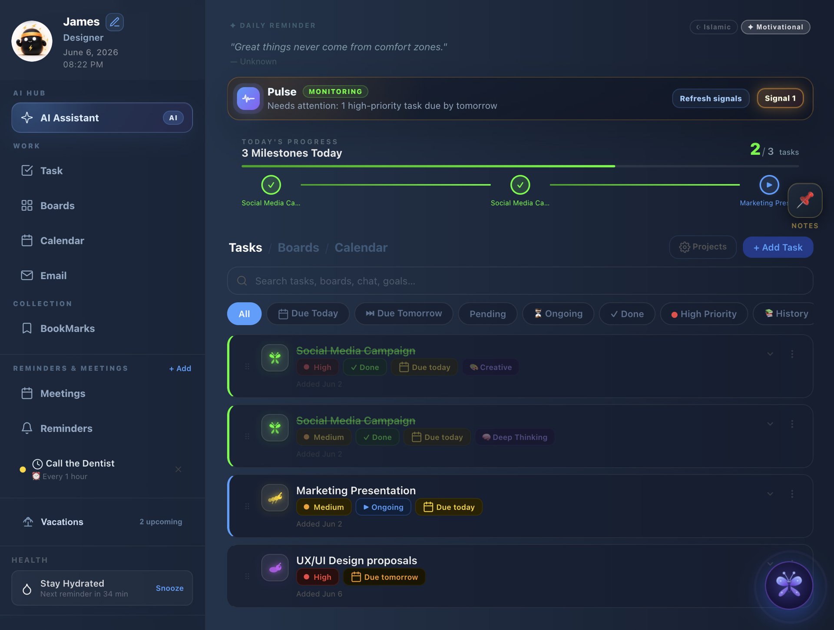The image size is (834, 630).
Task: Click + Add for reminders & meetings
Action: click(x=180, y=368)
